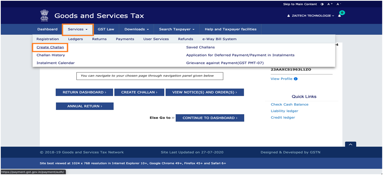Open the GST Law menu
This screenshot has height=175, width=383.
click(106, 29)
